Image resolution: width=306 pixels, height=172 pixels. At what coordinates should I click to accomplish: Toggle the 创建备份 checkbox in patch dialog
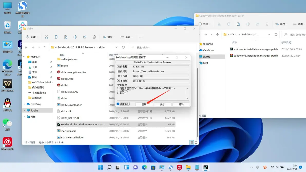coord(118,104)
